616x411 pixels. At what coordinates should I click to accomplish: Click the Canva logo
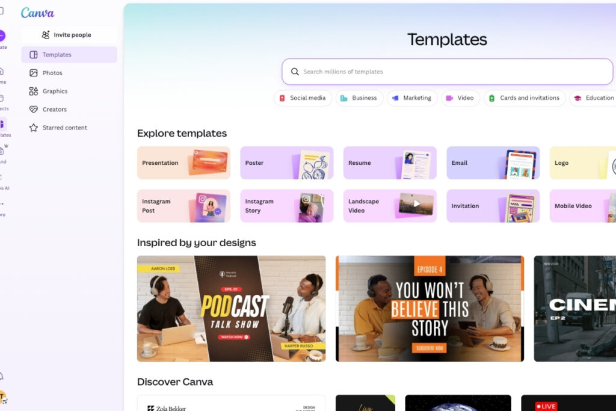click(x=38, y=13)
